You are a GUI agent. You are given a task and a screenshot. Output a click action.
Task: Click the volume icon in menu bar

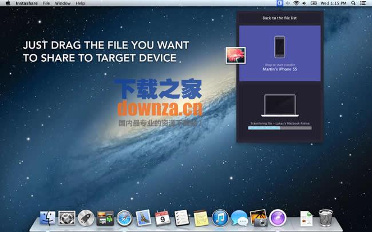click(x=304, y=3)
